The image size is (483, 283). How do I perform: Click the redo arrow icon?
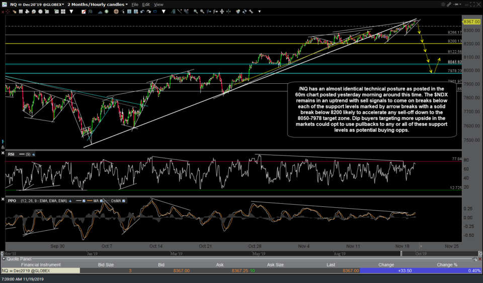(149, 12)
